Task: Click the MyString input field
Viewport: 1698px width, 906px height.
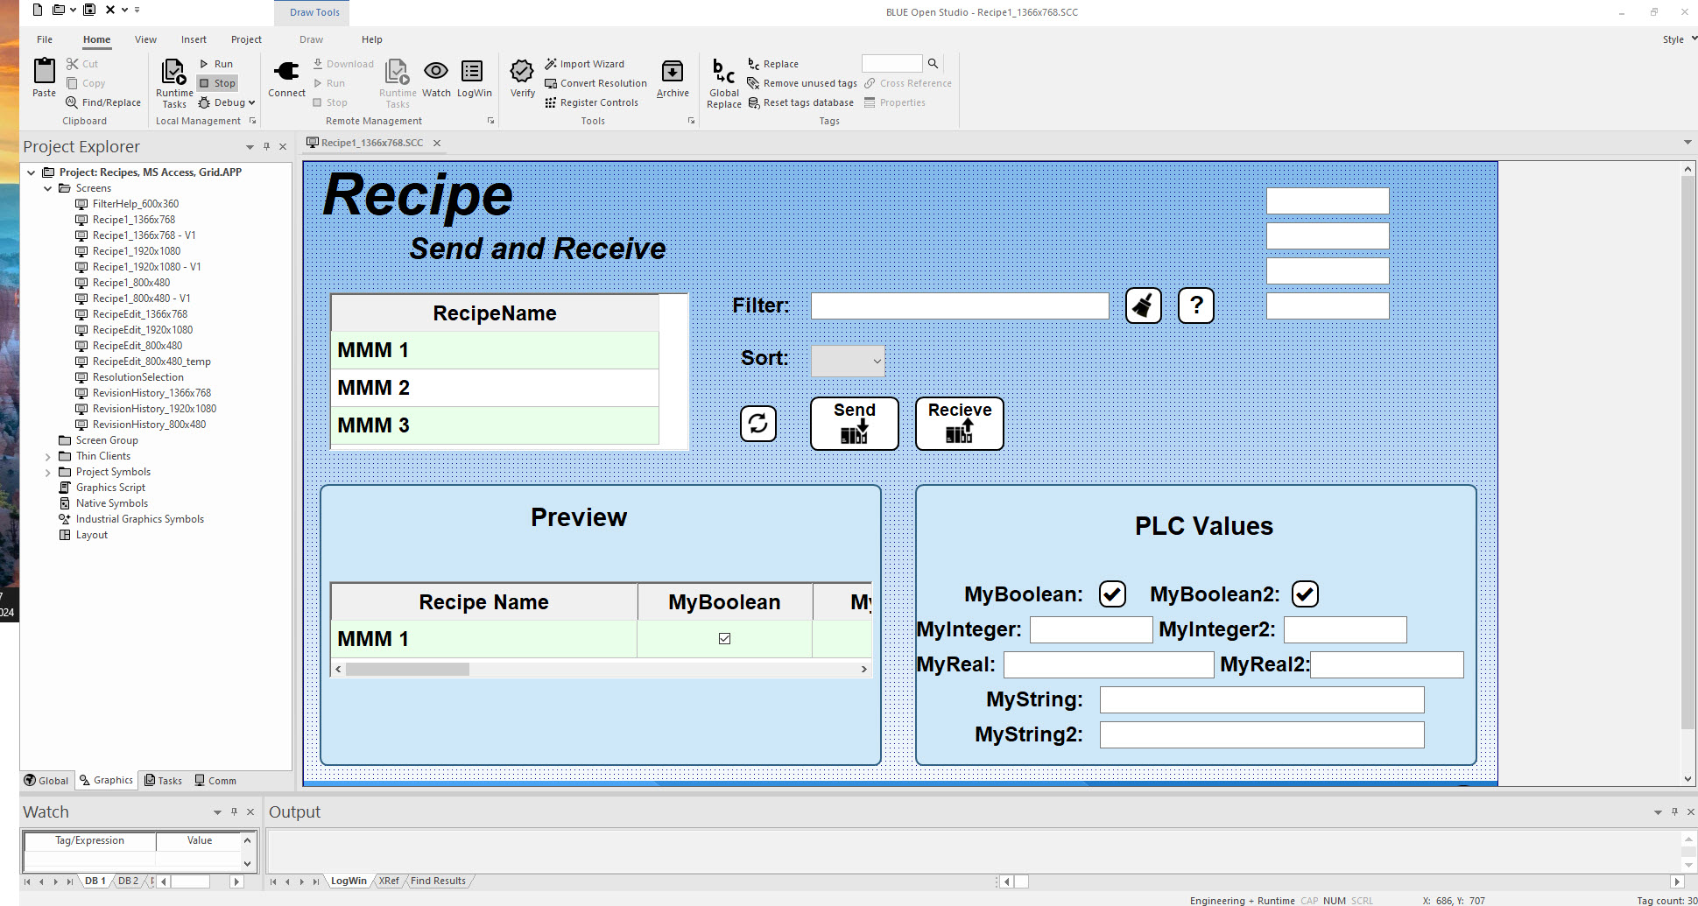Action: coord(1262,699)
